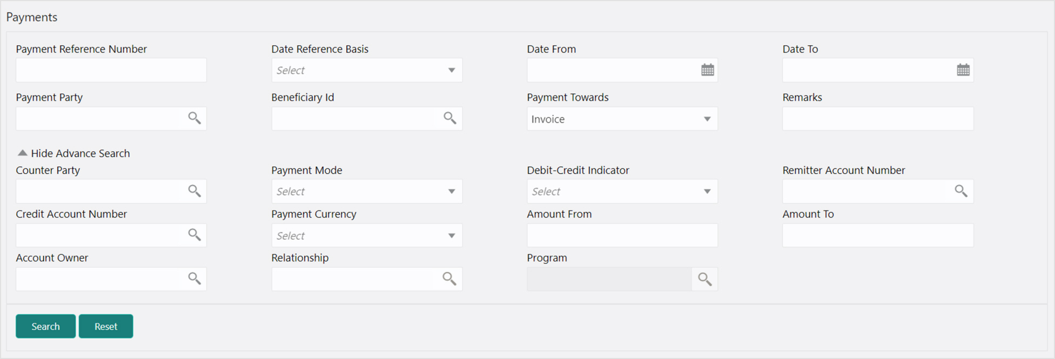Click the Account Owner lookup icon
Screen dimensions: 1055x359
194,279
